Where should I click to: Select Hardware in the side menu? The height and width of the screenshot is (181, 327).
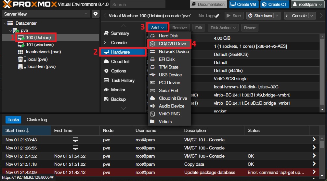click(123, 52)
